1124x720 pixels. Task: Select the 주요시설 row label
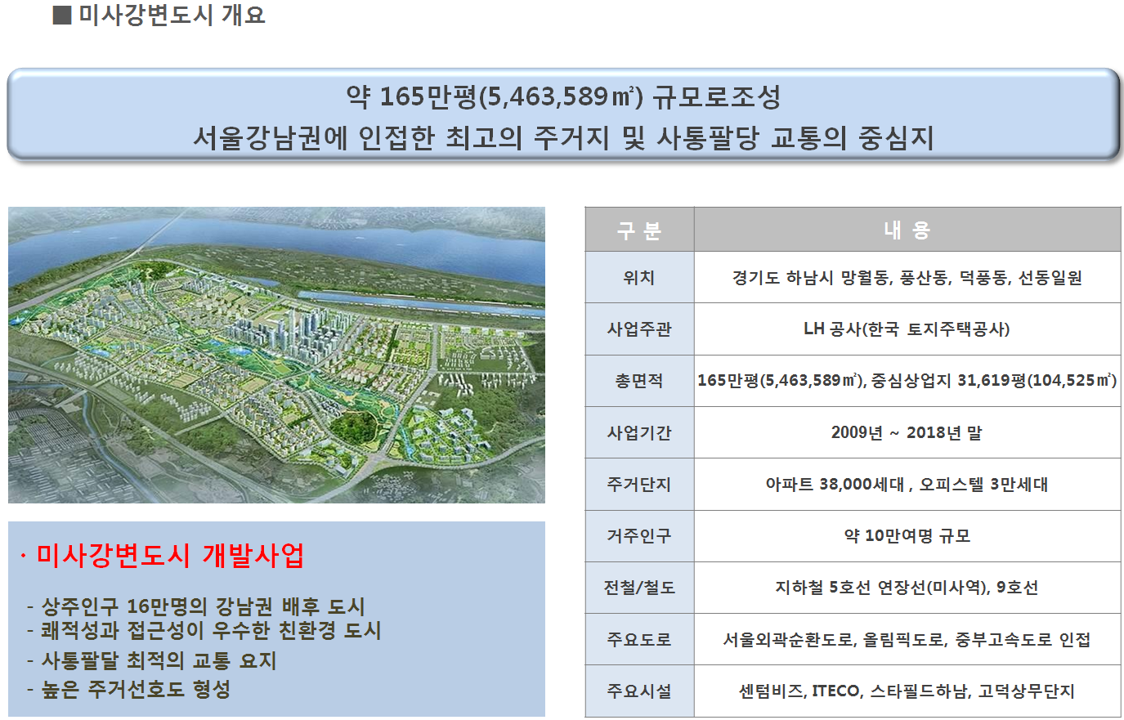point(639,691)
